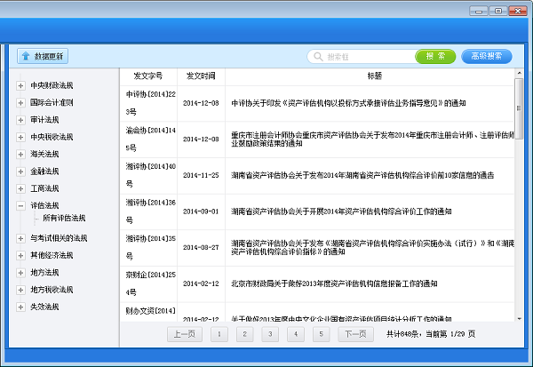Go to next page with 下一页
The image size is (533, 367).
(356, 334)
